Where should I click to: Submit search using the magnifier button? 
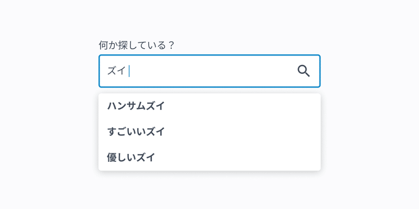304,71
